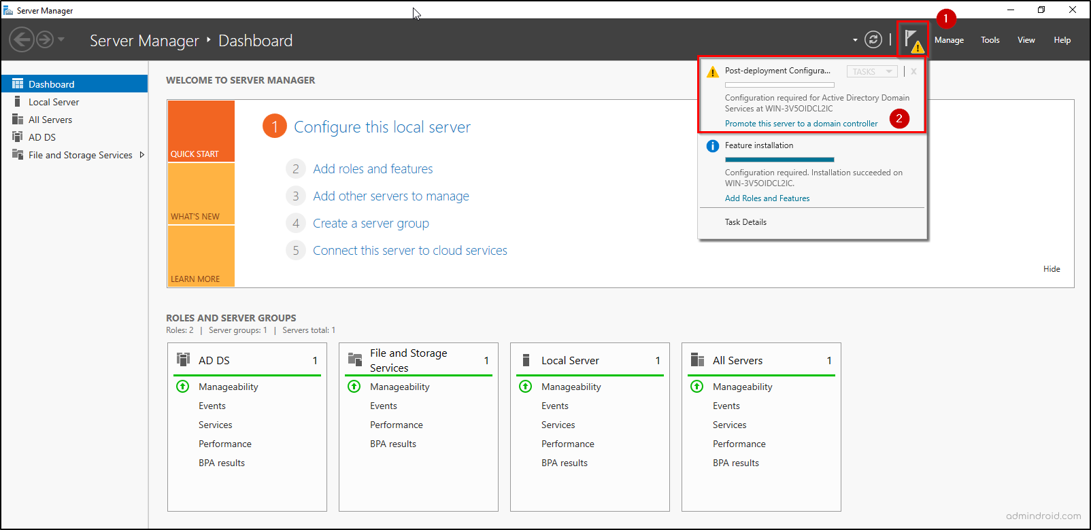Image resolution: width=1091 pixels, height=530 pixels.
Task: Click the warning icon in Post-deployment notification
Action: click(712, 72)
